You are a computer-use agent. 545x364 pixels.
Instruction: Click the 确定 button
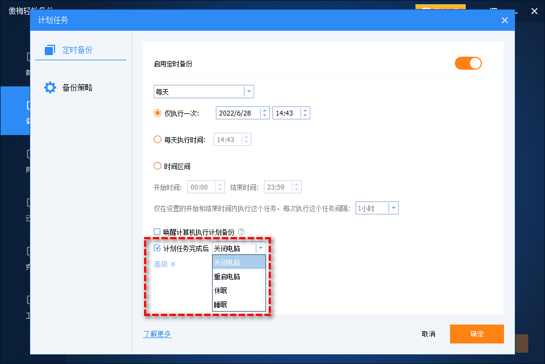click(476, 334)
